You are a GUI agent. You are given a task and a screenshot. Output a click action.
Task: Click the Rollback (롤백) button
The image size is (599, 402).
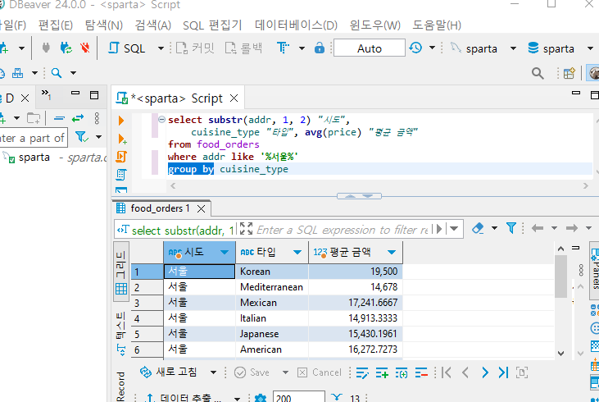tap(243, 48)
